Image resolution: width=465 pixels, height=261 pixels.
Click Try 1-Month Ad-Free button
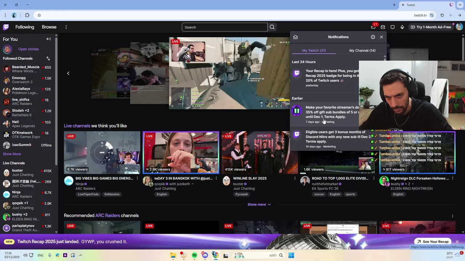pos(431,27)
